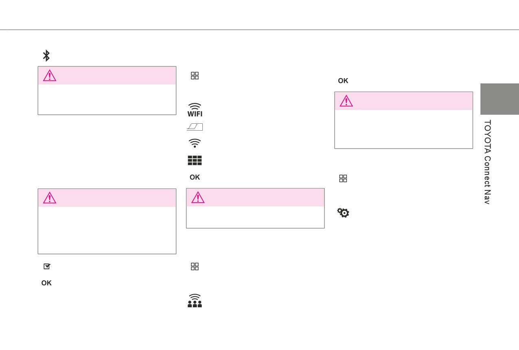This screenshot has width=519, height=350.
Task: Click warning triangle in box above checkmark icon
Action: tap(50, 198)
